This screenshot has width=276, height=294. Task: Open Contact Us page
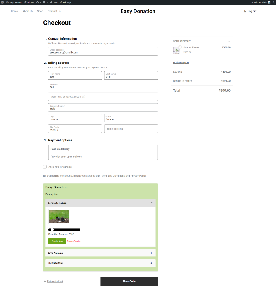(54, 11)
